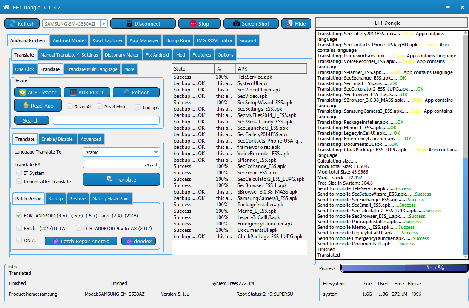Viewport: 469px width, 308px height.
Task: Click the Reboot button
Action: [136, 92]
